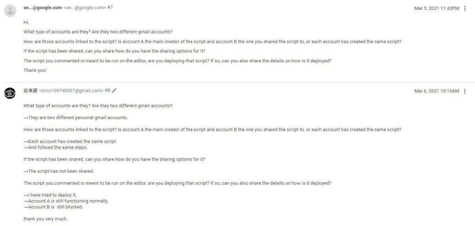Image resolution: width=475 pixels, height=226 pixels.
Task: Click the bold se...@google.com author name
Action: pyautogui.click(x=43, y=7)
